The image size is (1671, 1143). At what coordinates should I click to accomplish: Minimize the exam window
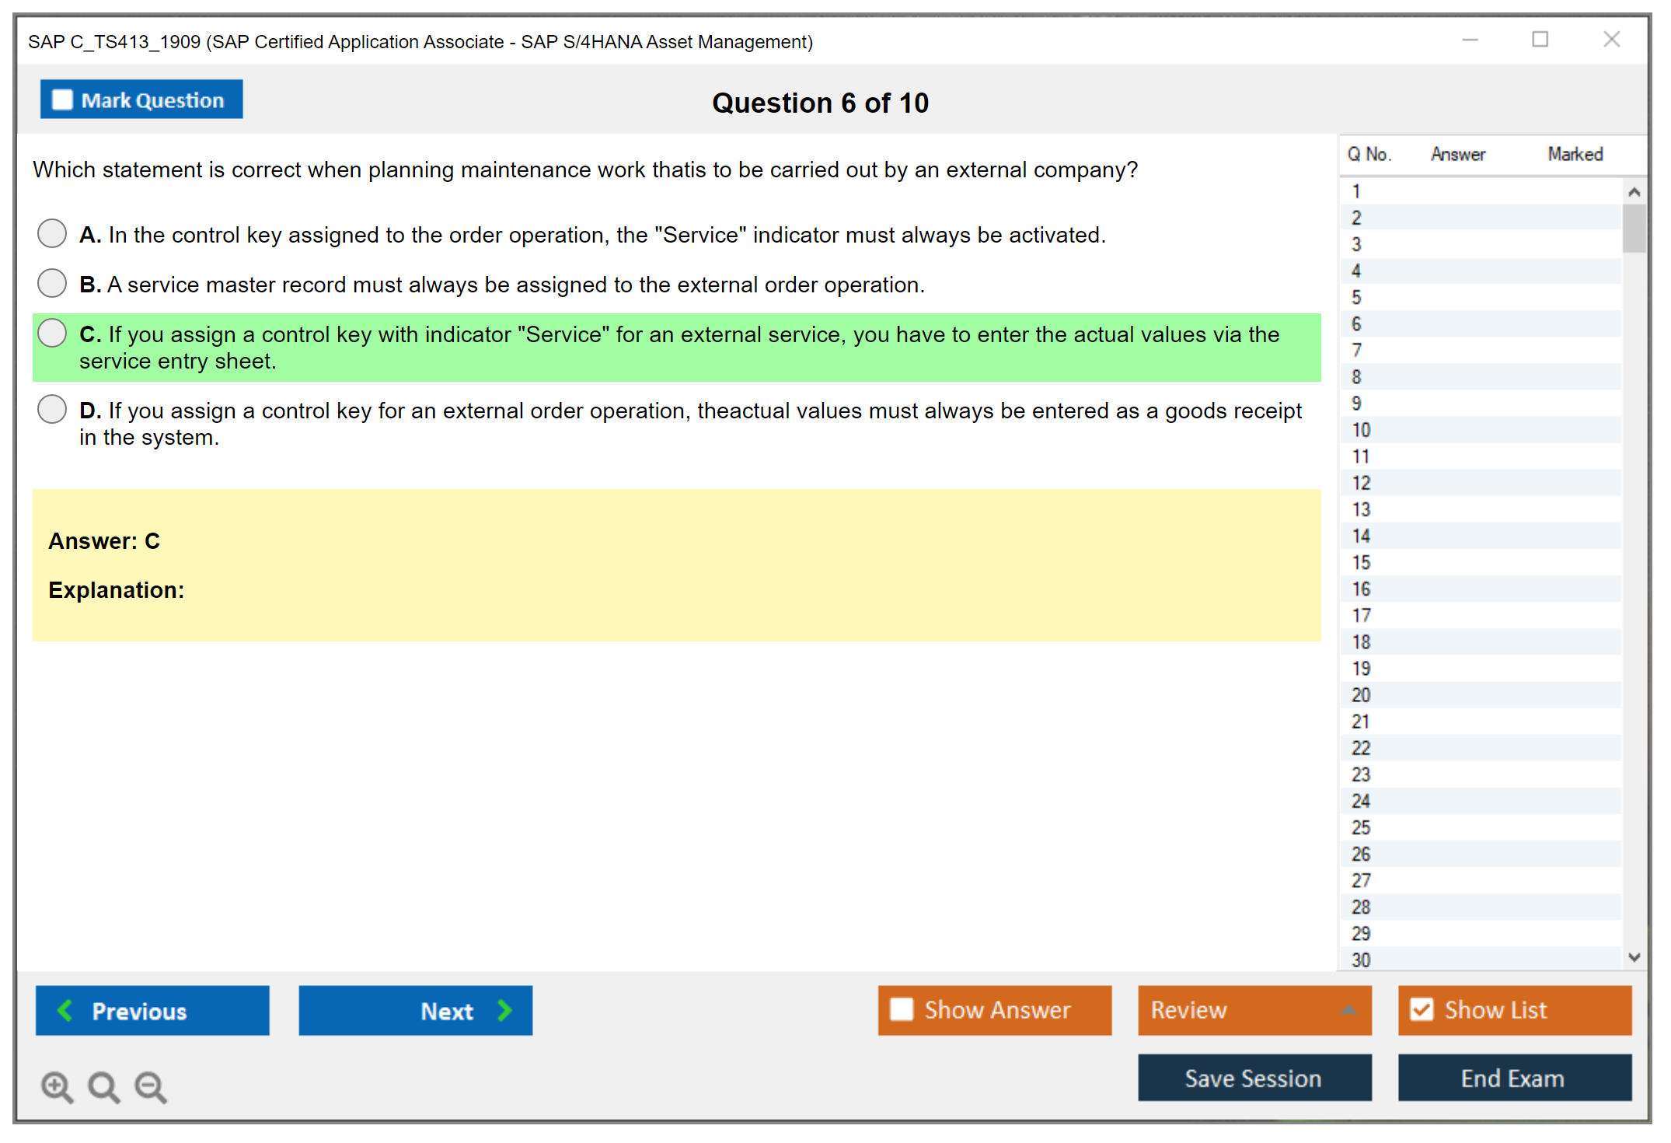[x=1469, y=40]
